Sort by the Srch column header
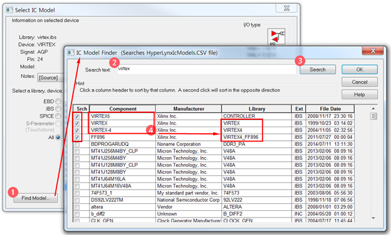This screenshot has width=391, height=235. (81, 108)
